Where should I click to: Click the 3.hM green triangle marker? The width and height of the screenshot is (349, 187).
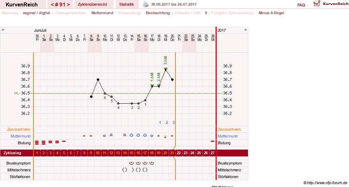165,69
